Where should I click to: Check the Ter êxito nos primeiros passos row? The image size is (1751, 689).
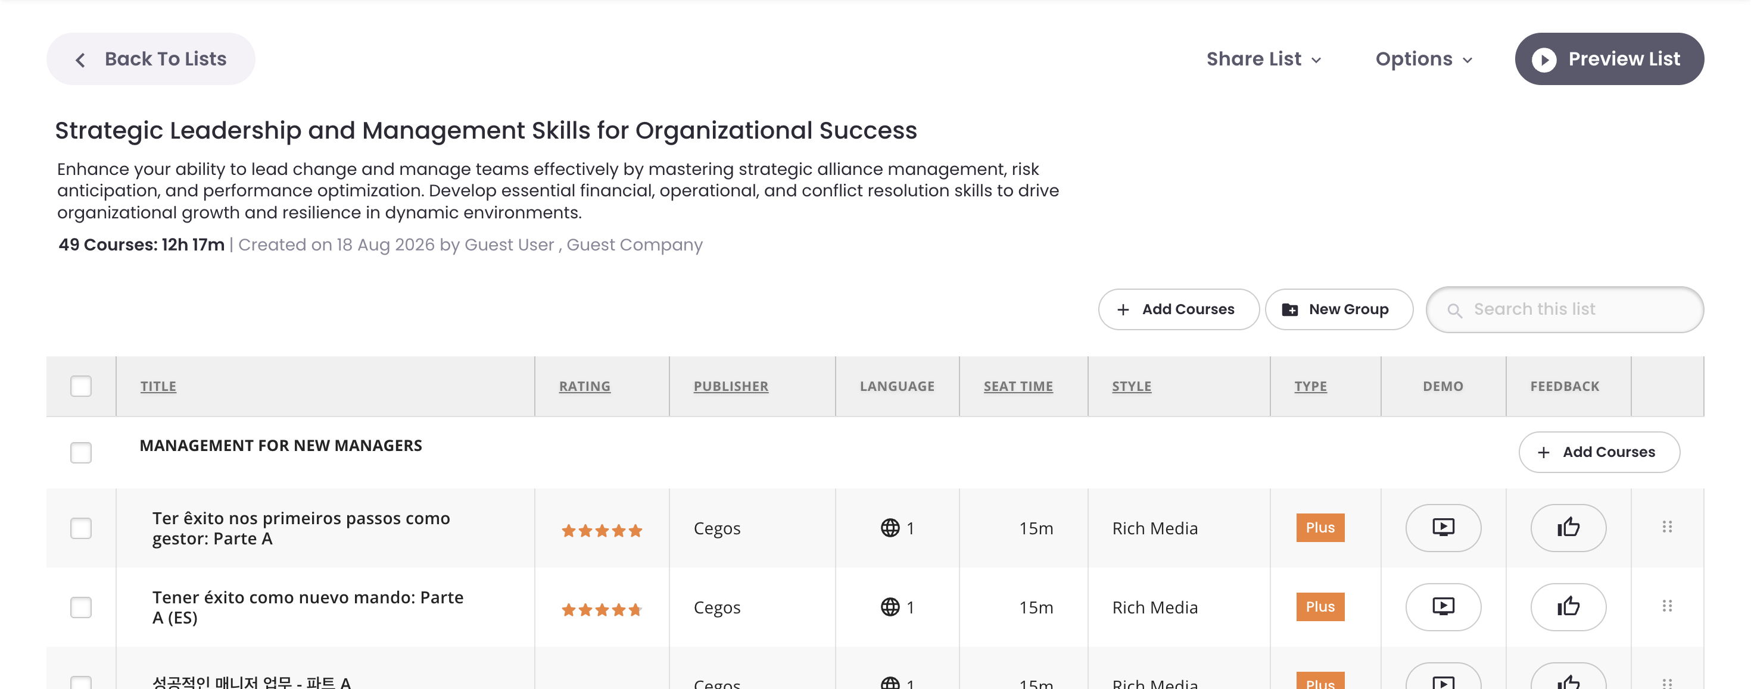81,528
